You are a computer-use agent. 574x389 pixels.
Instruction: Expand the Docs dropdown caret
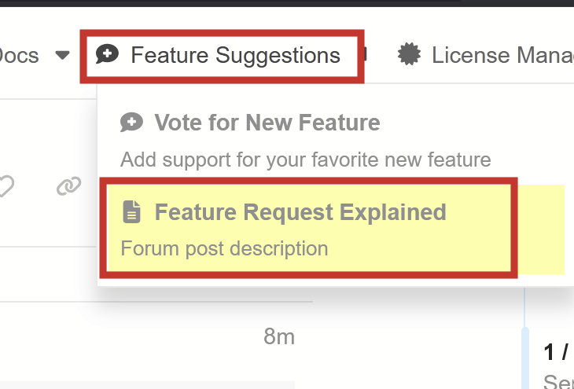[62, 55]
